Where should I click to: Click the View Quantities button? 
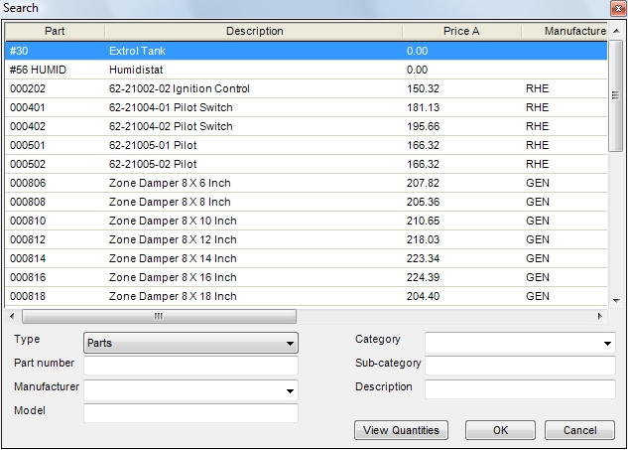pos(401,430)
